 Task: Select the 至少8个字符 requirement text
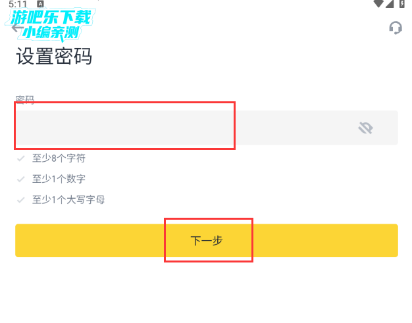(59, 159)
